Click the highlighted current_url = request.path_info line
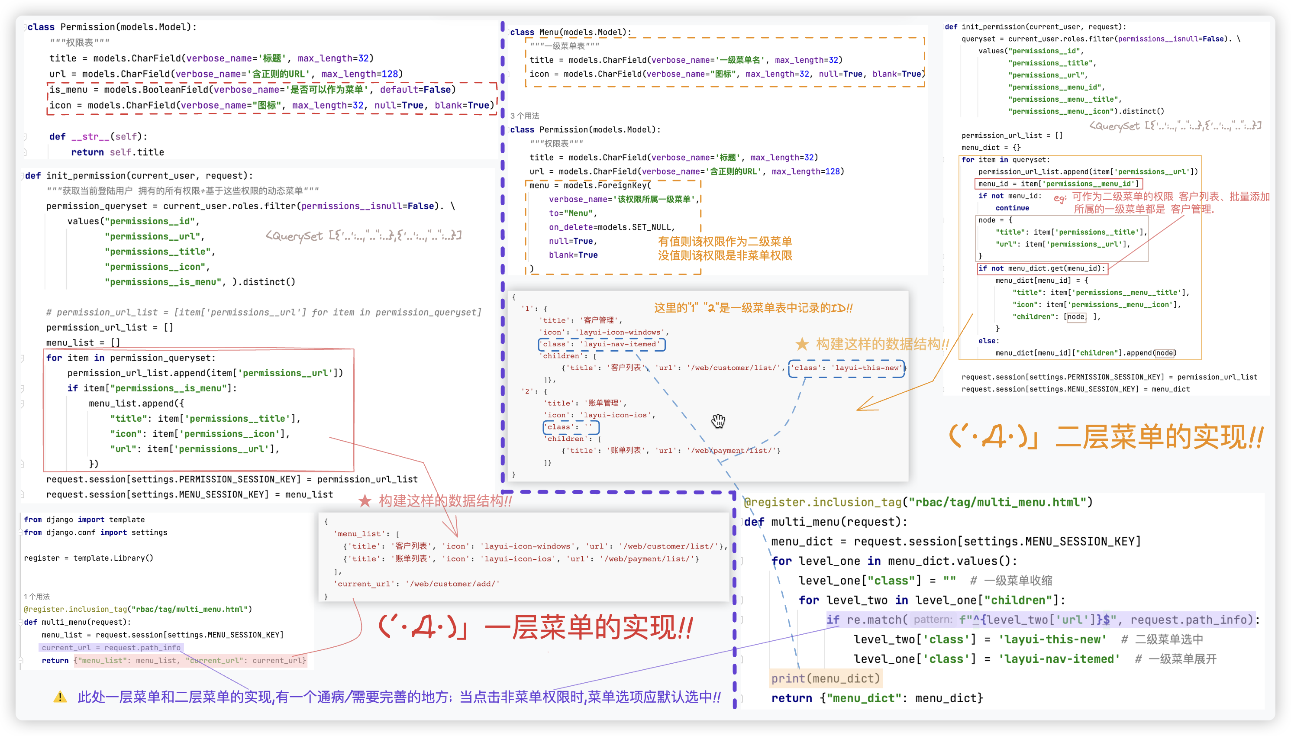1291x736 pixels. point(112,648)
